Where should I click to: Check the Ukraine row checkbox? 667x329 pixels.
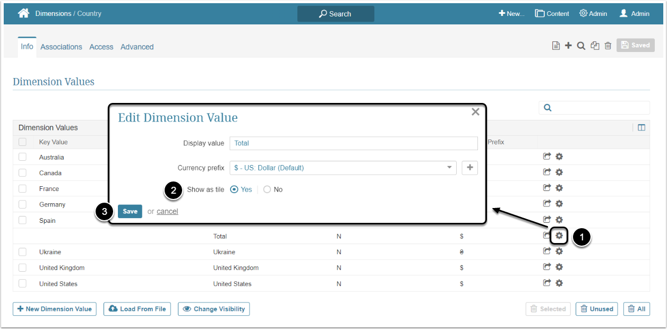(22, 252)
